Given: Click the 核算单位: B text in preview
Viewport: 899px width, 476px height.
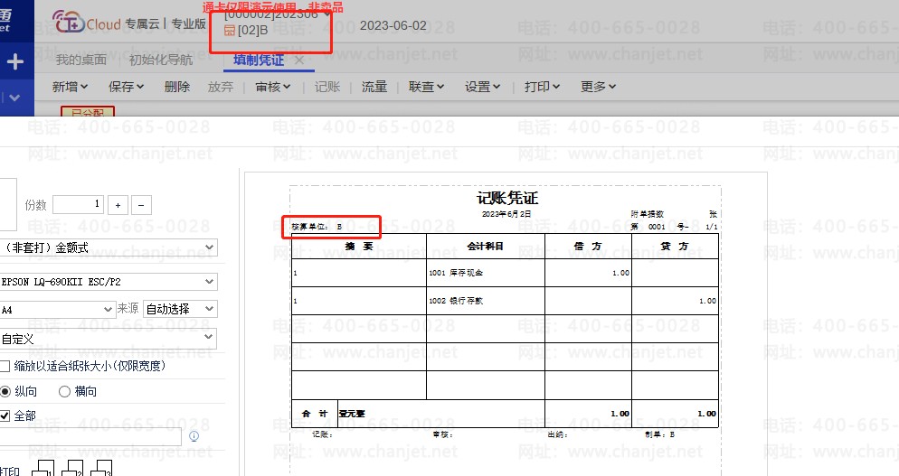Looking at the screenshot, I should pyautogui.click(x=317, y=227).
